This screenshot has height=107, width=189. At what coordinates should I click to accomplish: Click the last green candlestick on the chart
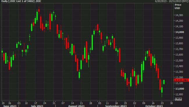[164, 82]
